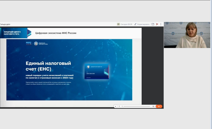Open the three-dot more options menu
This screenshot has width=212, height=129.
[x=161, y=24]
